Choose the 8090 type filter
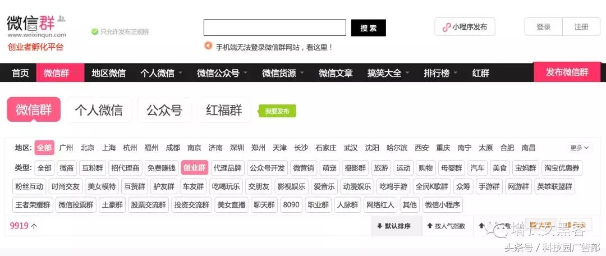Viewport: 606px width, 256px height. (x=291, y=205)
